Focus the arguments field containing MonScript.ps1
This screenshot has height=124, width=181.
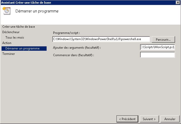click(157, 47)
